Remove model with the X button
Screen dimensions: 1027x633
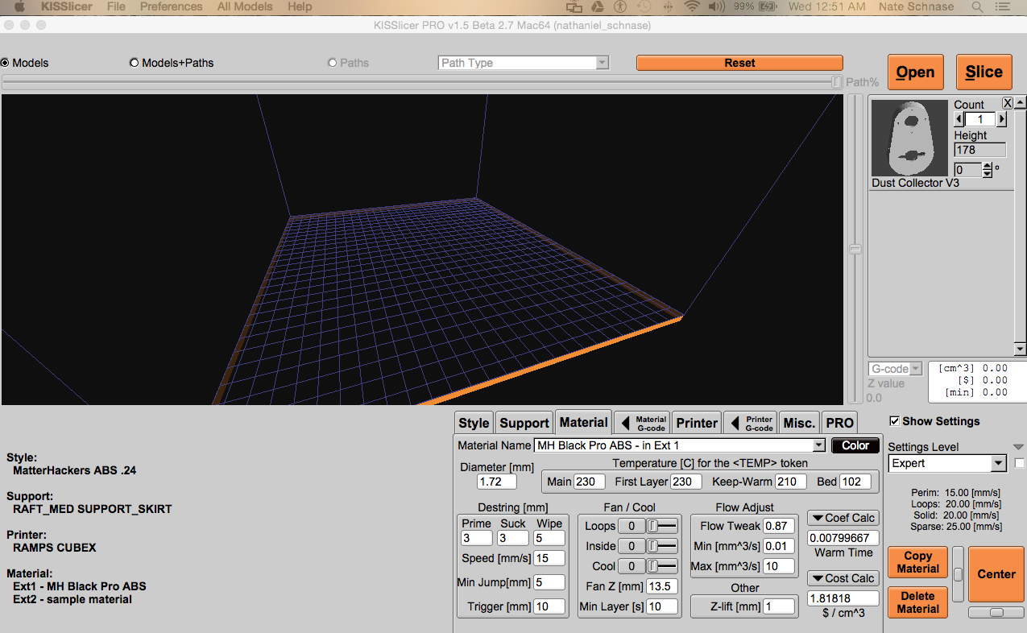point(1007,103)
